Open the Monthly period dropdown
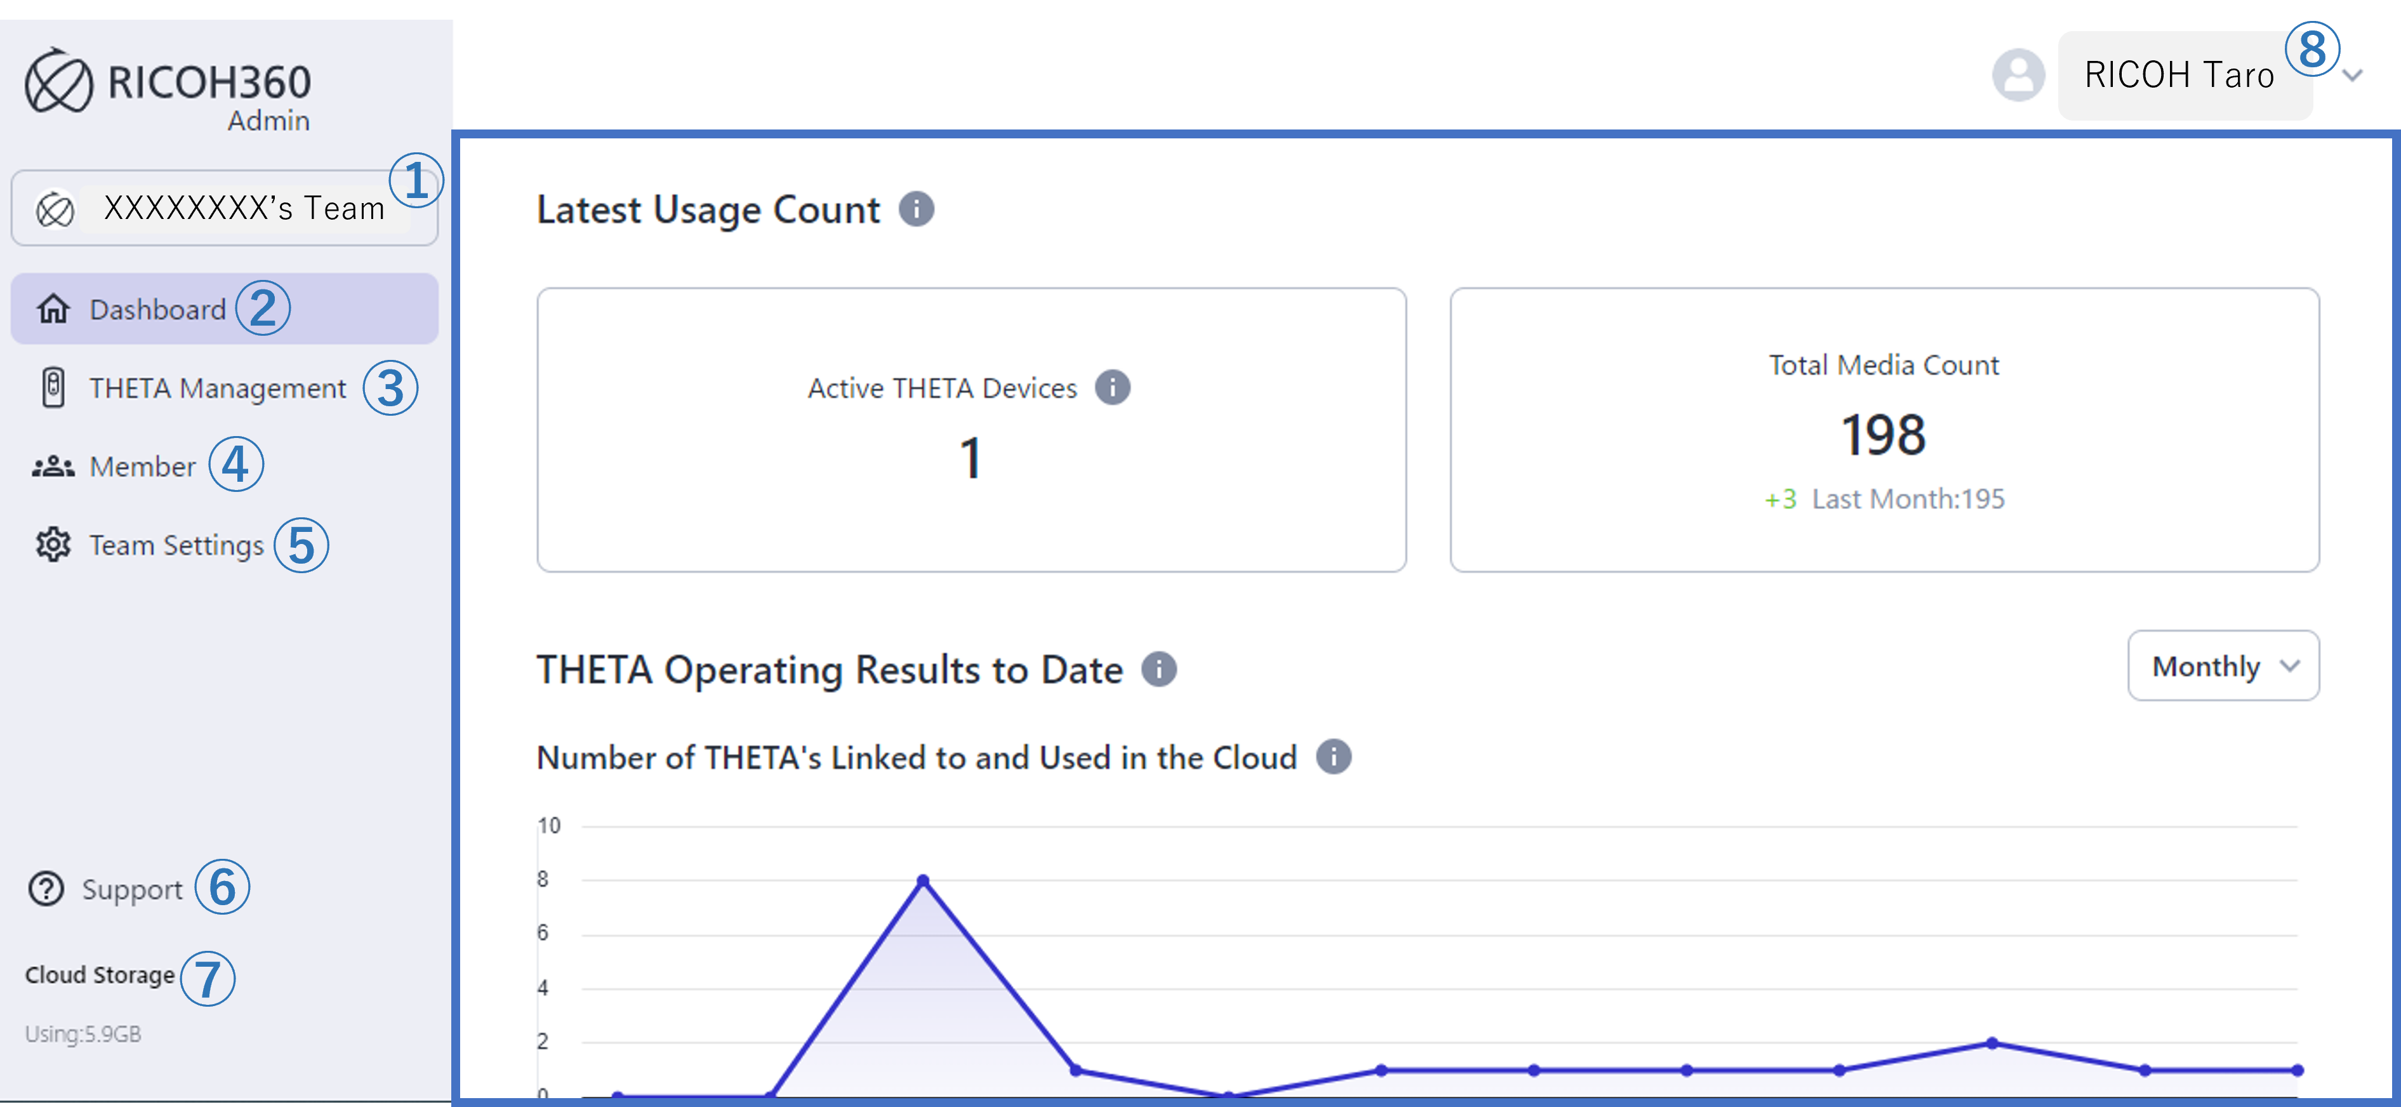This screenshot has height=1107, width=2401. pos(2223,665)
